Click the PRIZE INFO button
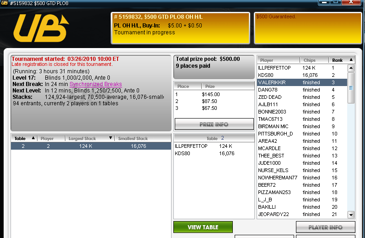 coord(214,124)
